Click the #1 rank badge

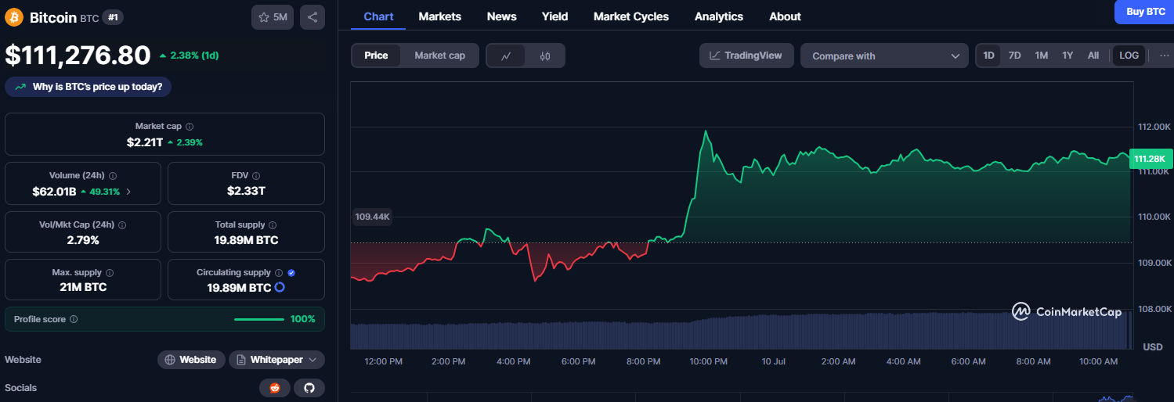[113, 17]
